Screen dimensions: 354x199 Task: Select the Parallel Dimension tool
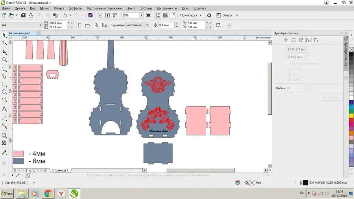click(x=4, y=118)
